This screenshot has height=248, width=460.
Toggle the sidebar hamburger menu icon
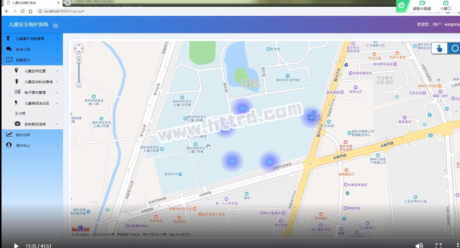click(x=55, y=26)
